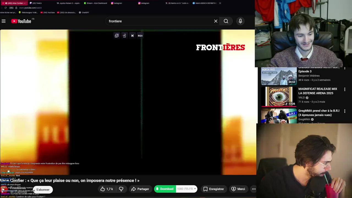
Task: Open more actions ellipsis under video
Action: (254, 189)
